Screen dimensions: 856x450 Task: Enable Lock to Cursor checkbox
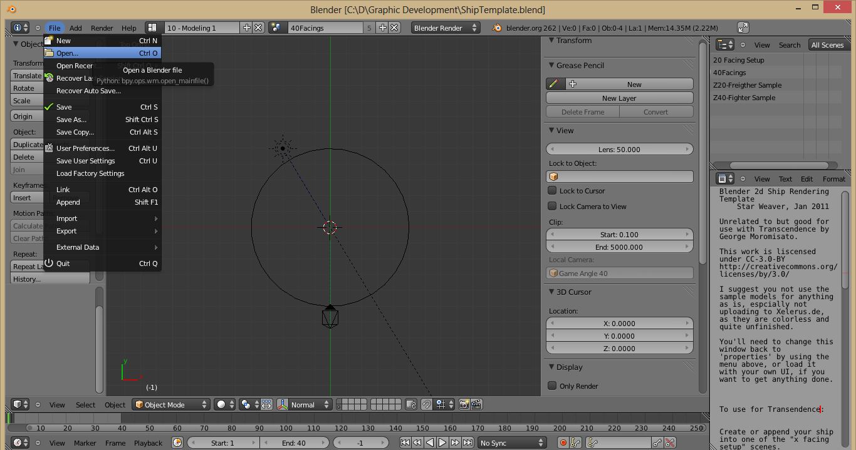[x=552, y=190]
